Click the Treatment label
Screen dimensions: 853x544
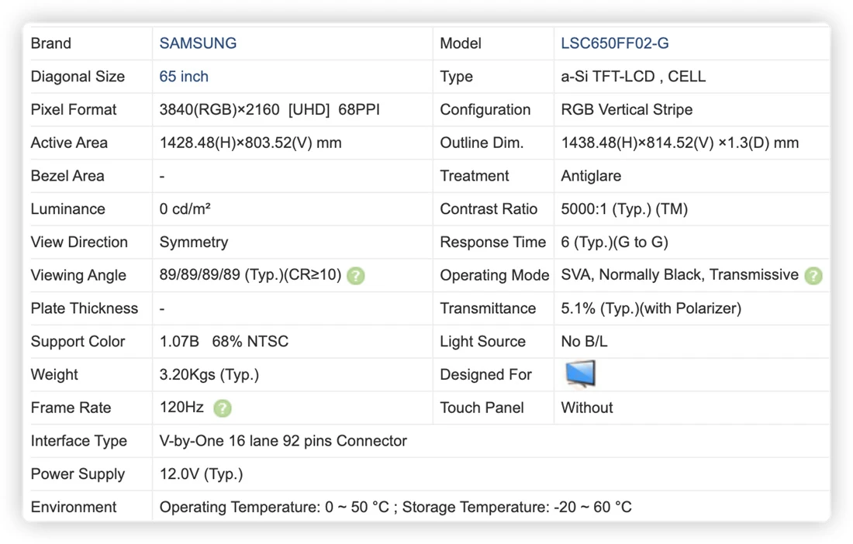point(475,176)
